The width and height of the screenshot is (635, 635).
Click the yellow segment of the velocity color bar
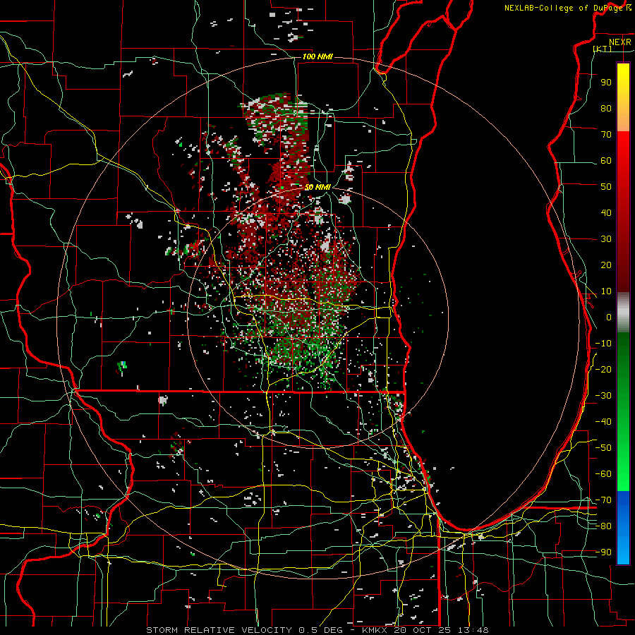(x=623, y=97)
